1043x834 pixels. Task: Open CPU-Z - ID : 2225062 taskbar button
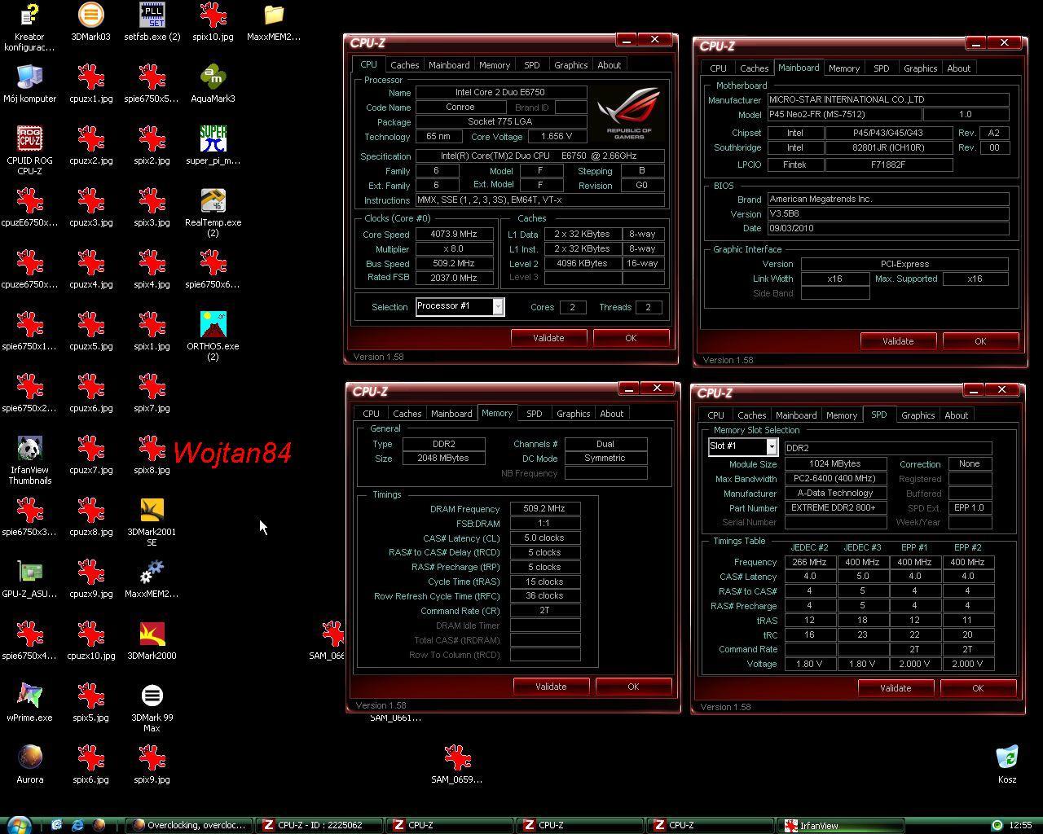tap(319, 825)
